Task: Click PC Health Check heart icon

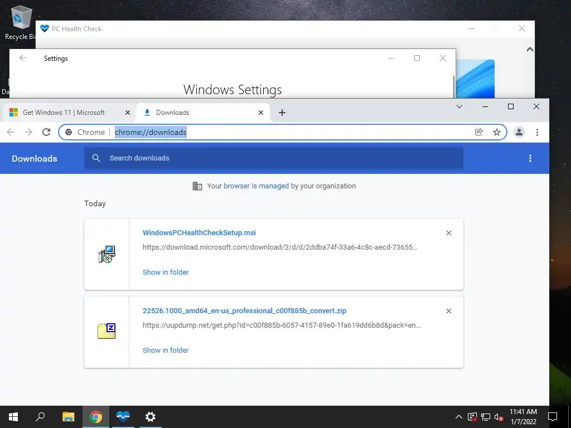Action: coord(45,28)
